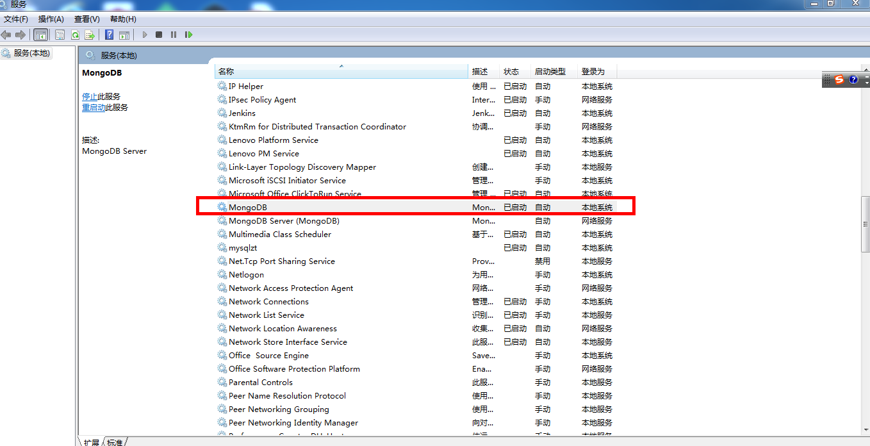Select Microsoft iSCSI Initiator Service row
The height and width of the screenshot is (446, 870).
(x=415, y=180)
